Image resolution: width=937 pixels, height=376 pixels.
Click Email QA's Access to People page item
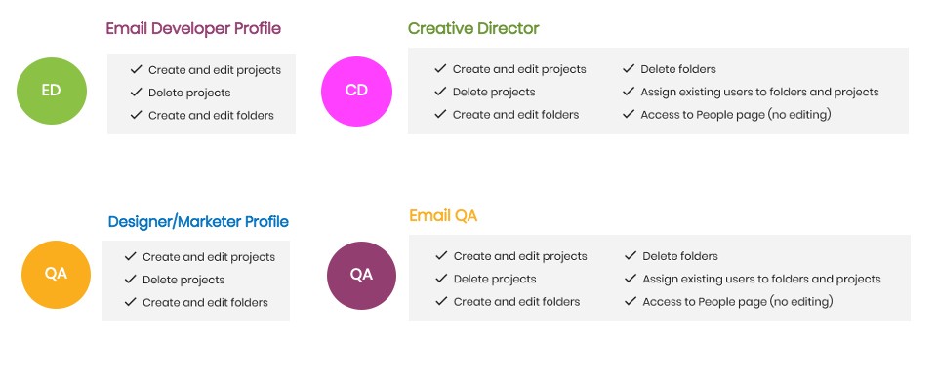[738, 301]
